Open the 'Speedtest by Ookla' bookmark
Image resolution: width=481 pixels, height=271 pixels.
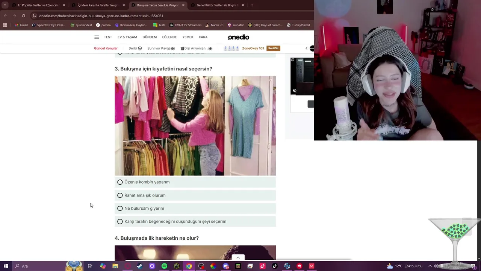tap(49, 25)
